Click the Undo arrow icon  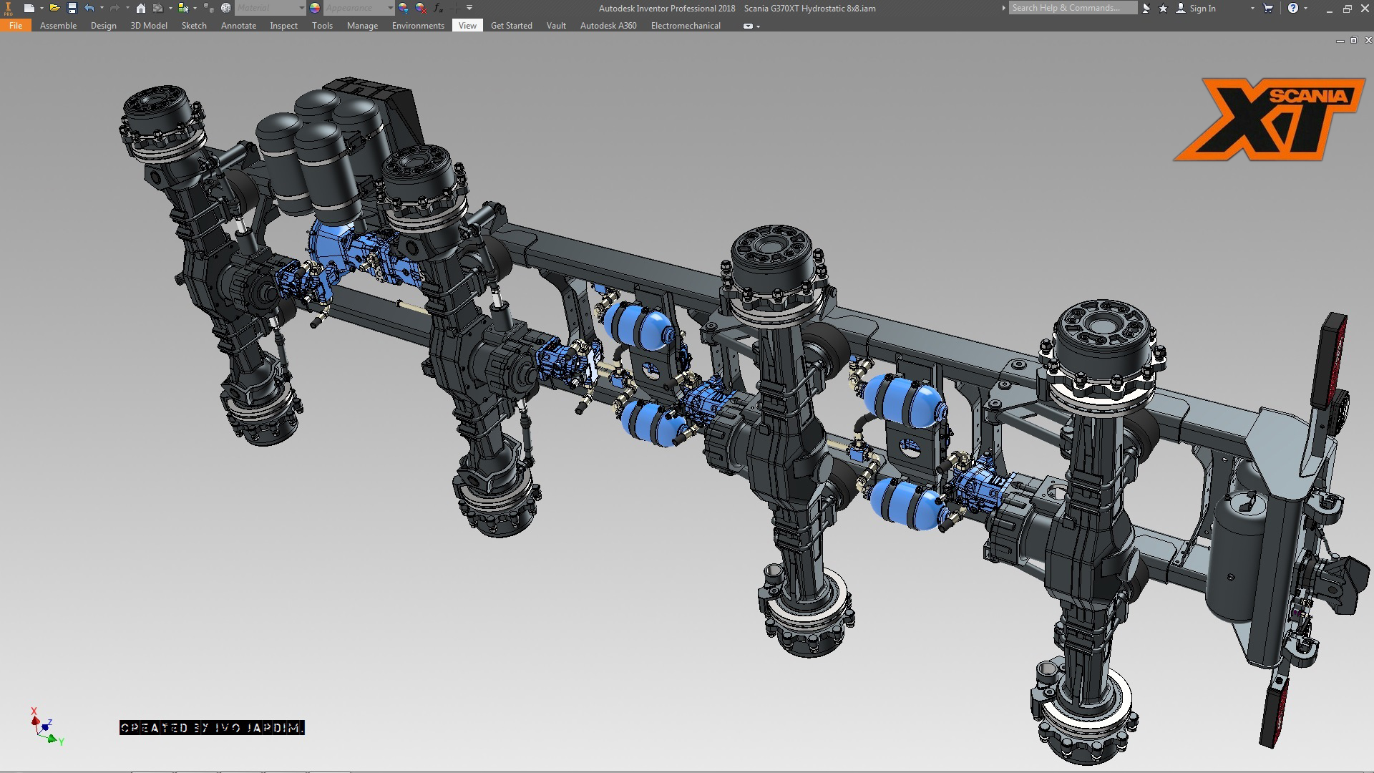click(89, 8)
